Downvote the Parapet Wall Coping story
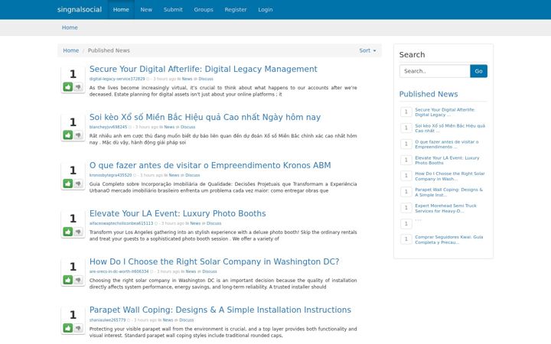The height and width of the screenshot is (344, 551). 78,328
